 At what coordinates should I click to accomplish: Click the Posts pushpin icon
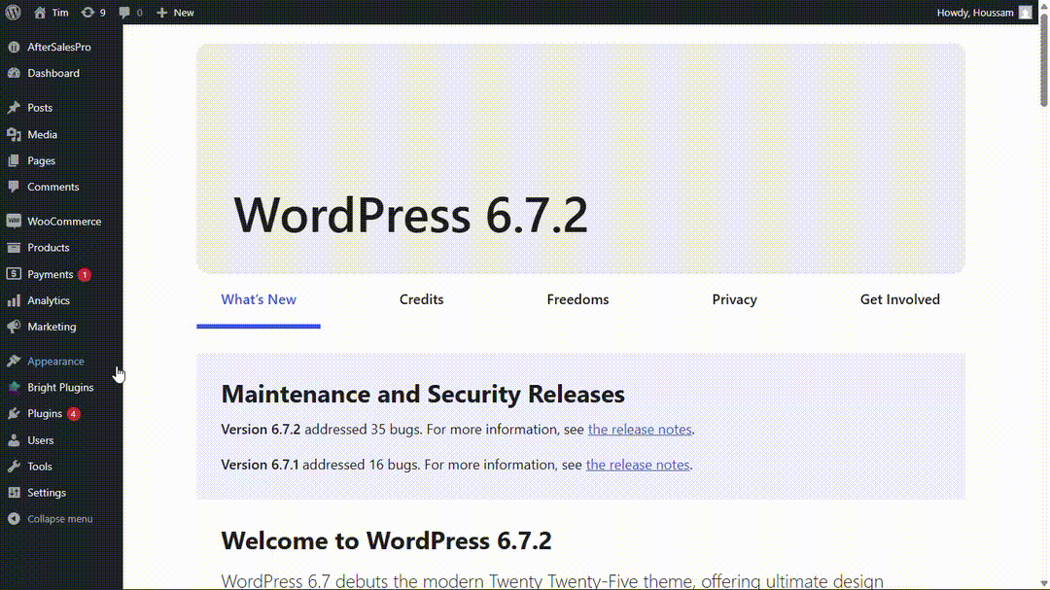click(14, 107)
